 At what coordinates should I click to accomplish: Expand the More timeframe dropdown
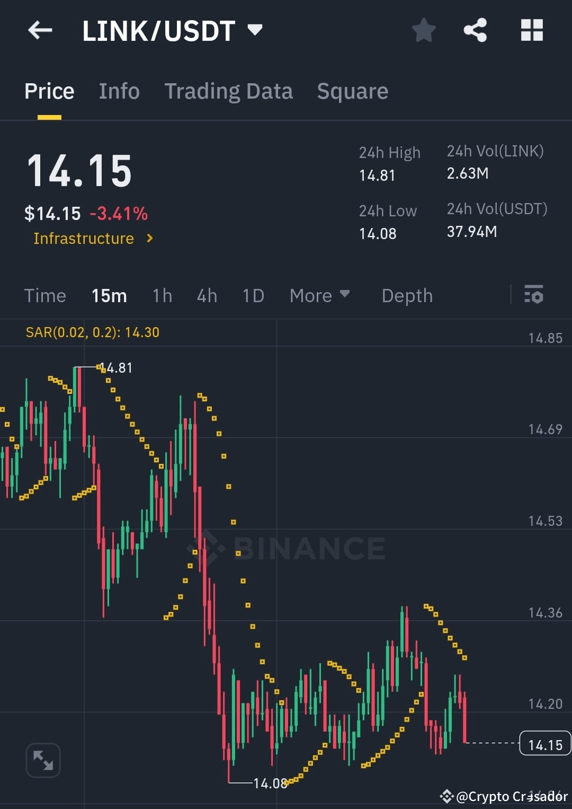pos(319,295)
